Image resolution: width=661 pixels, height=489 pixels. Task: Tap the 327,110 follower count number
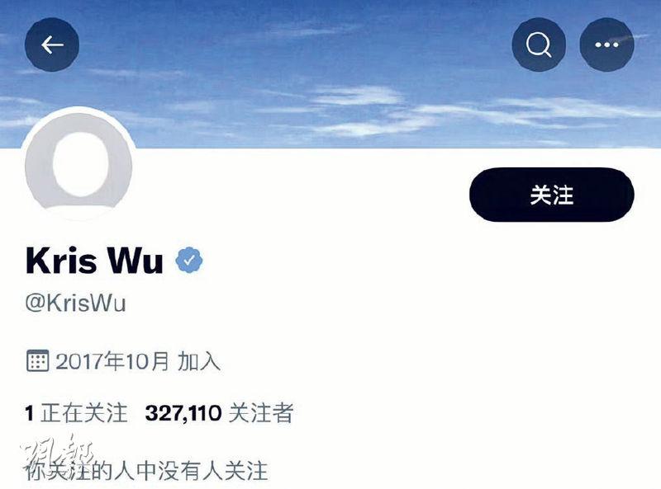[183, 413]
